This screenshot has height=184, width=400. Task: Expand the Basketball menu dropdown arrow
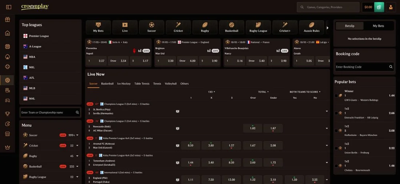click(x=77, y=167)
